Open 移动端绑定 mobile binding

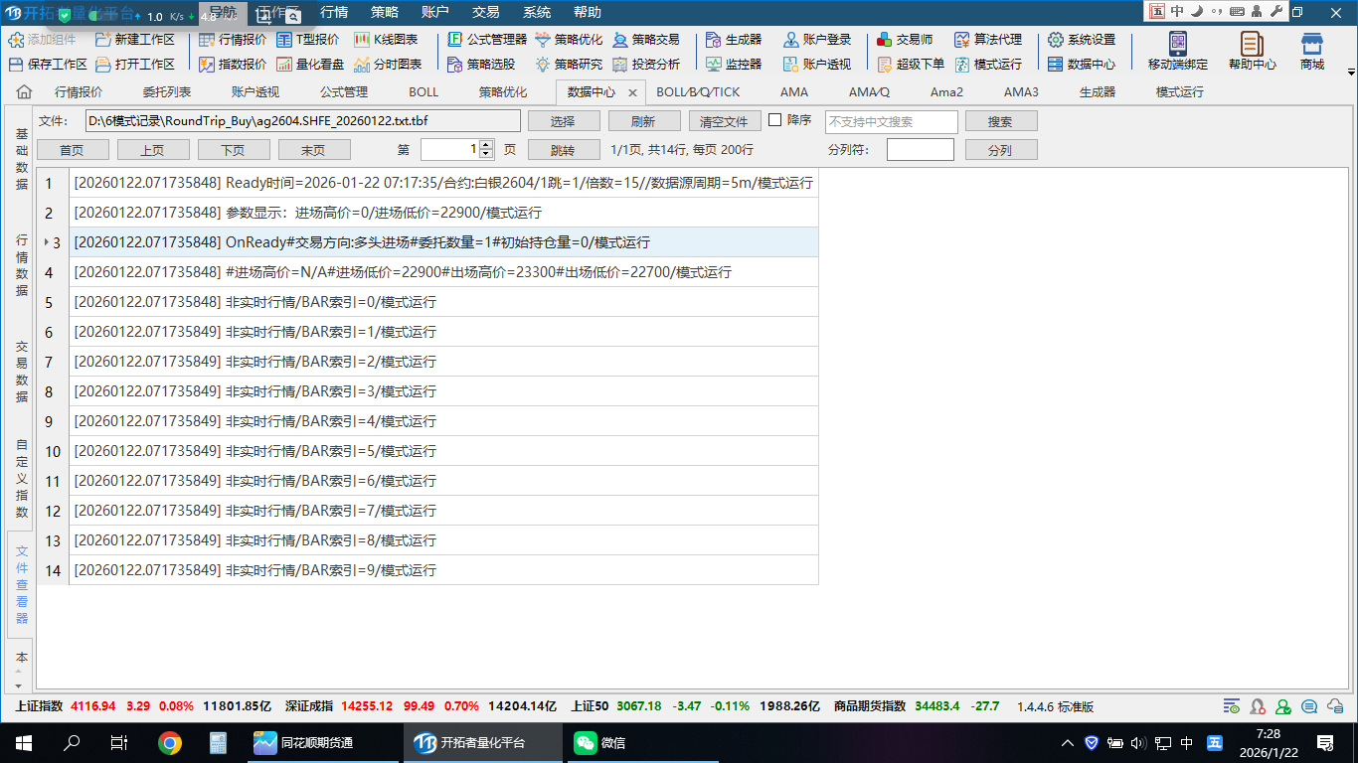click(1177, 50)
